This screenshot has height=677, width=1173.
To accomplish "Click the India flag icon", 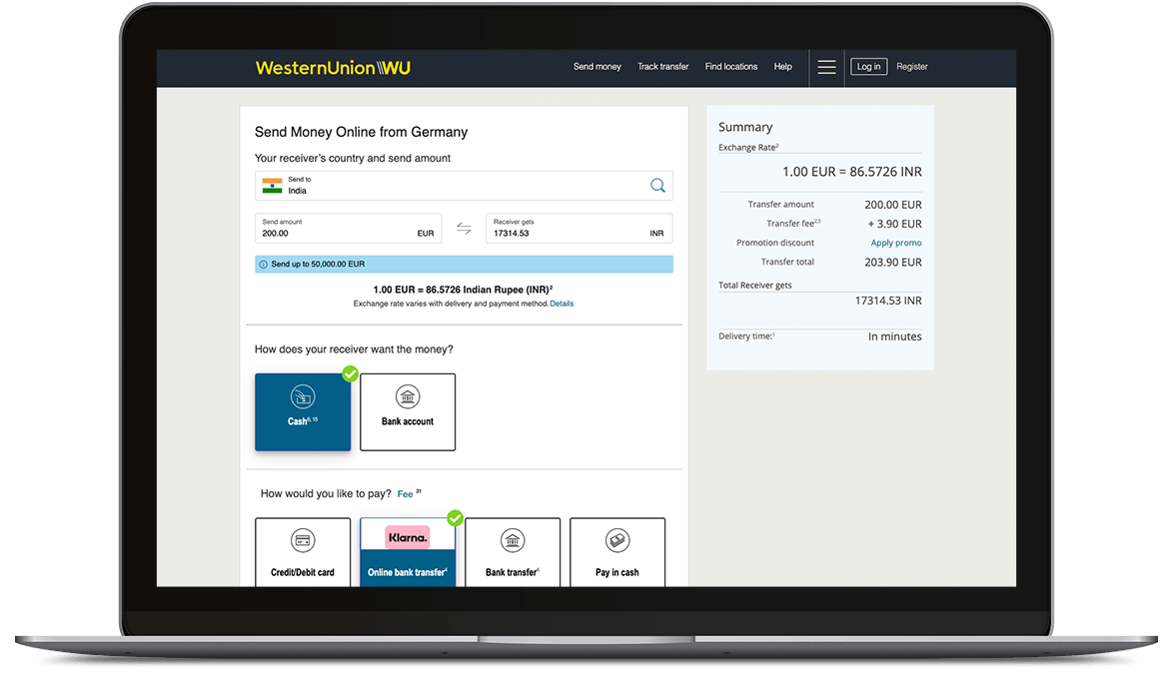I will pyautogui.click(x=272, y=186).
